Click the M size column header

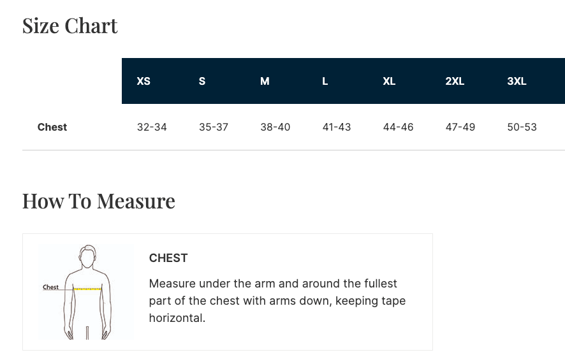(265, 82)
